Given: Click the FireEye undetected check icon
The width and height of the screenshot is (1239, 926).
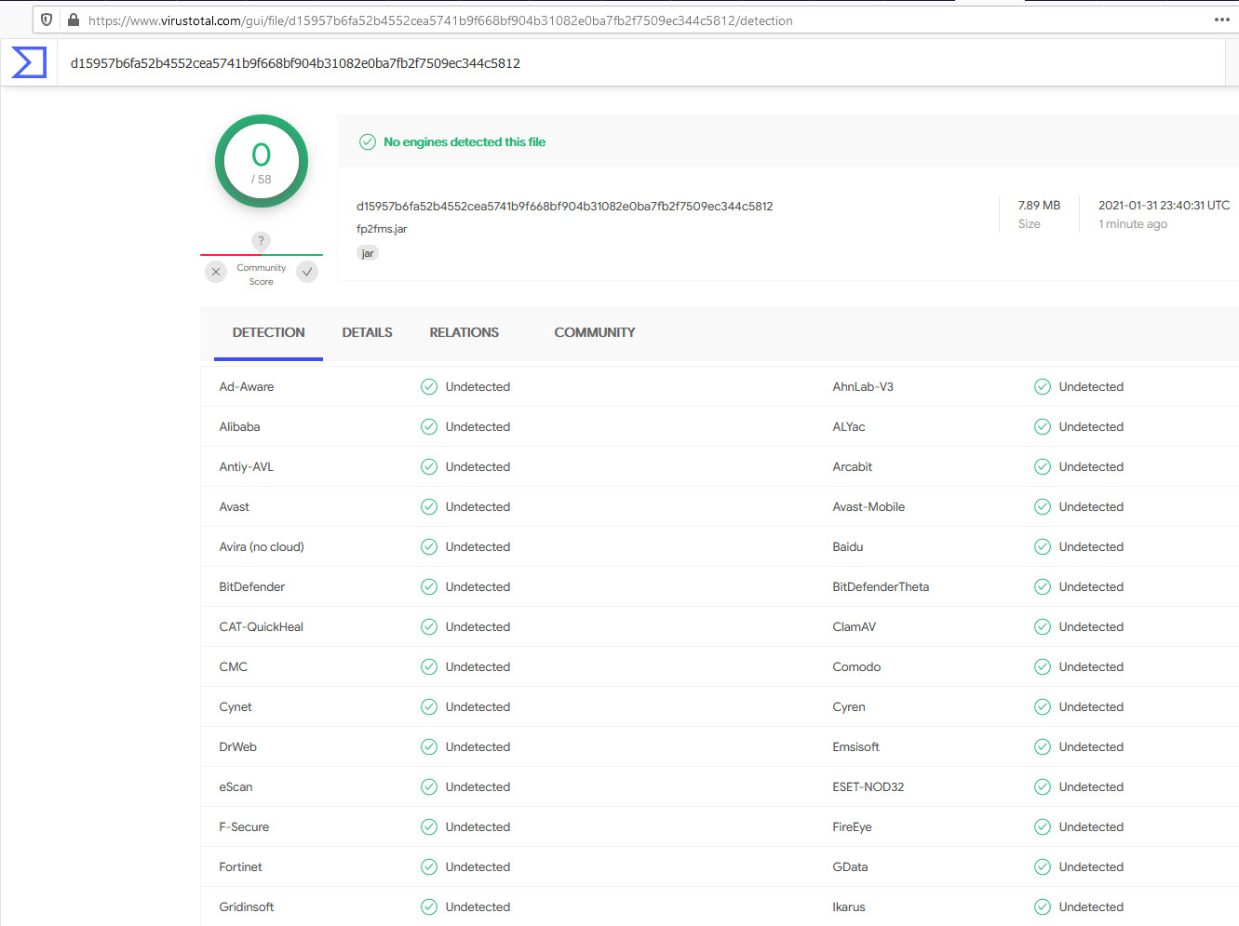Looking at the screenshot, I should 1043,827.
